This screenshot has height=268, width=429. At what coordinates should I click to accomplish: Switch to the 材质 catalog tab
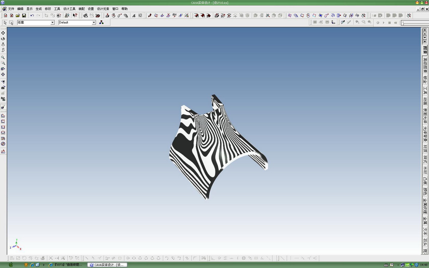point(425,149)
